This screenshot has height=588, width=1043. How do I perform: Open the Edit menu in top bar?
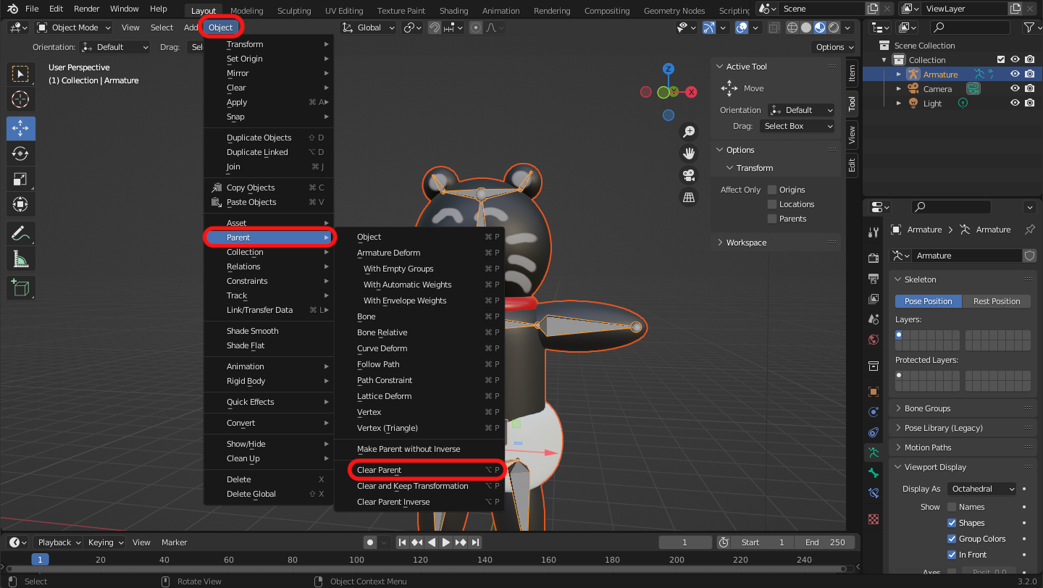click(x=56, y=9)
